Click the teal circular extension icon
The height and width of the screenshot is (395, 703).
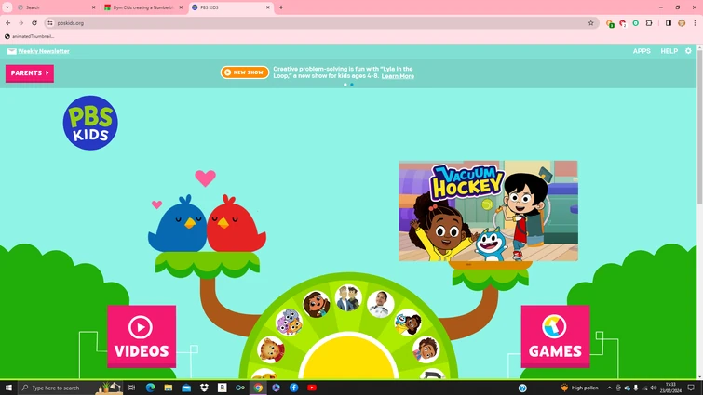click(635, 23)
